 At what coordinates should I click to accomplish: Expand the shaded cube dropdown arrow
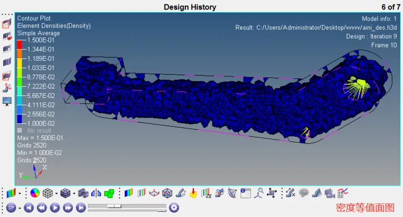coord(74,193)
